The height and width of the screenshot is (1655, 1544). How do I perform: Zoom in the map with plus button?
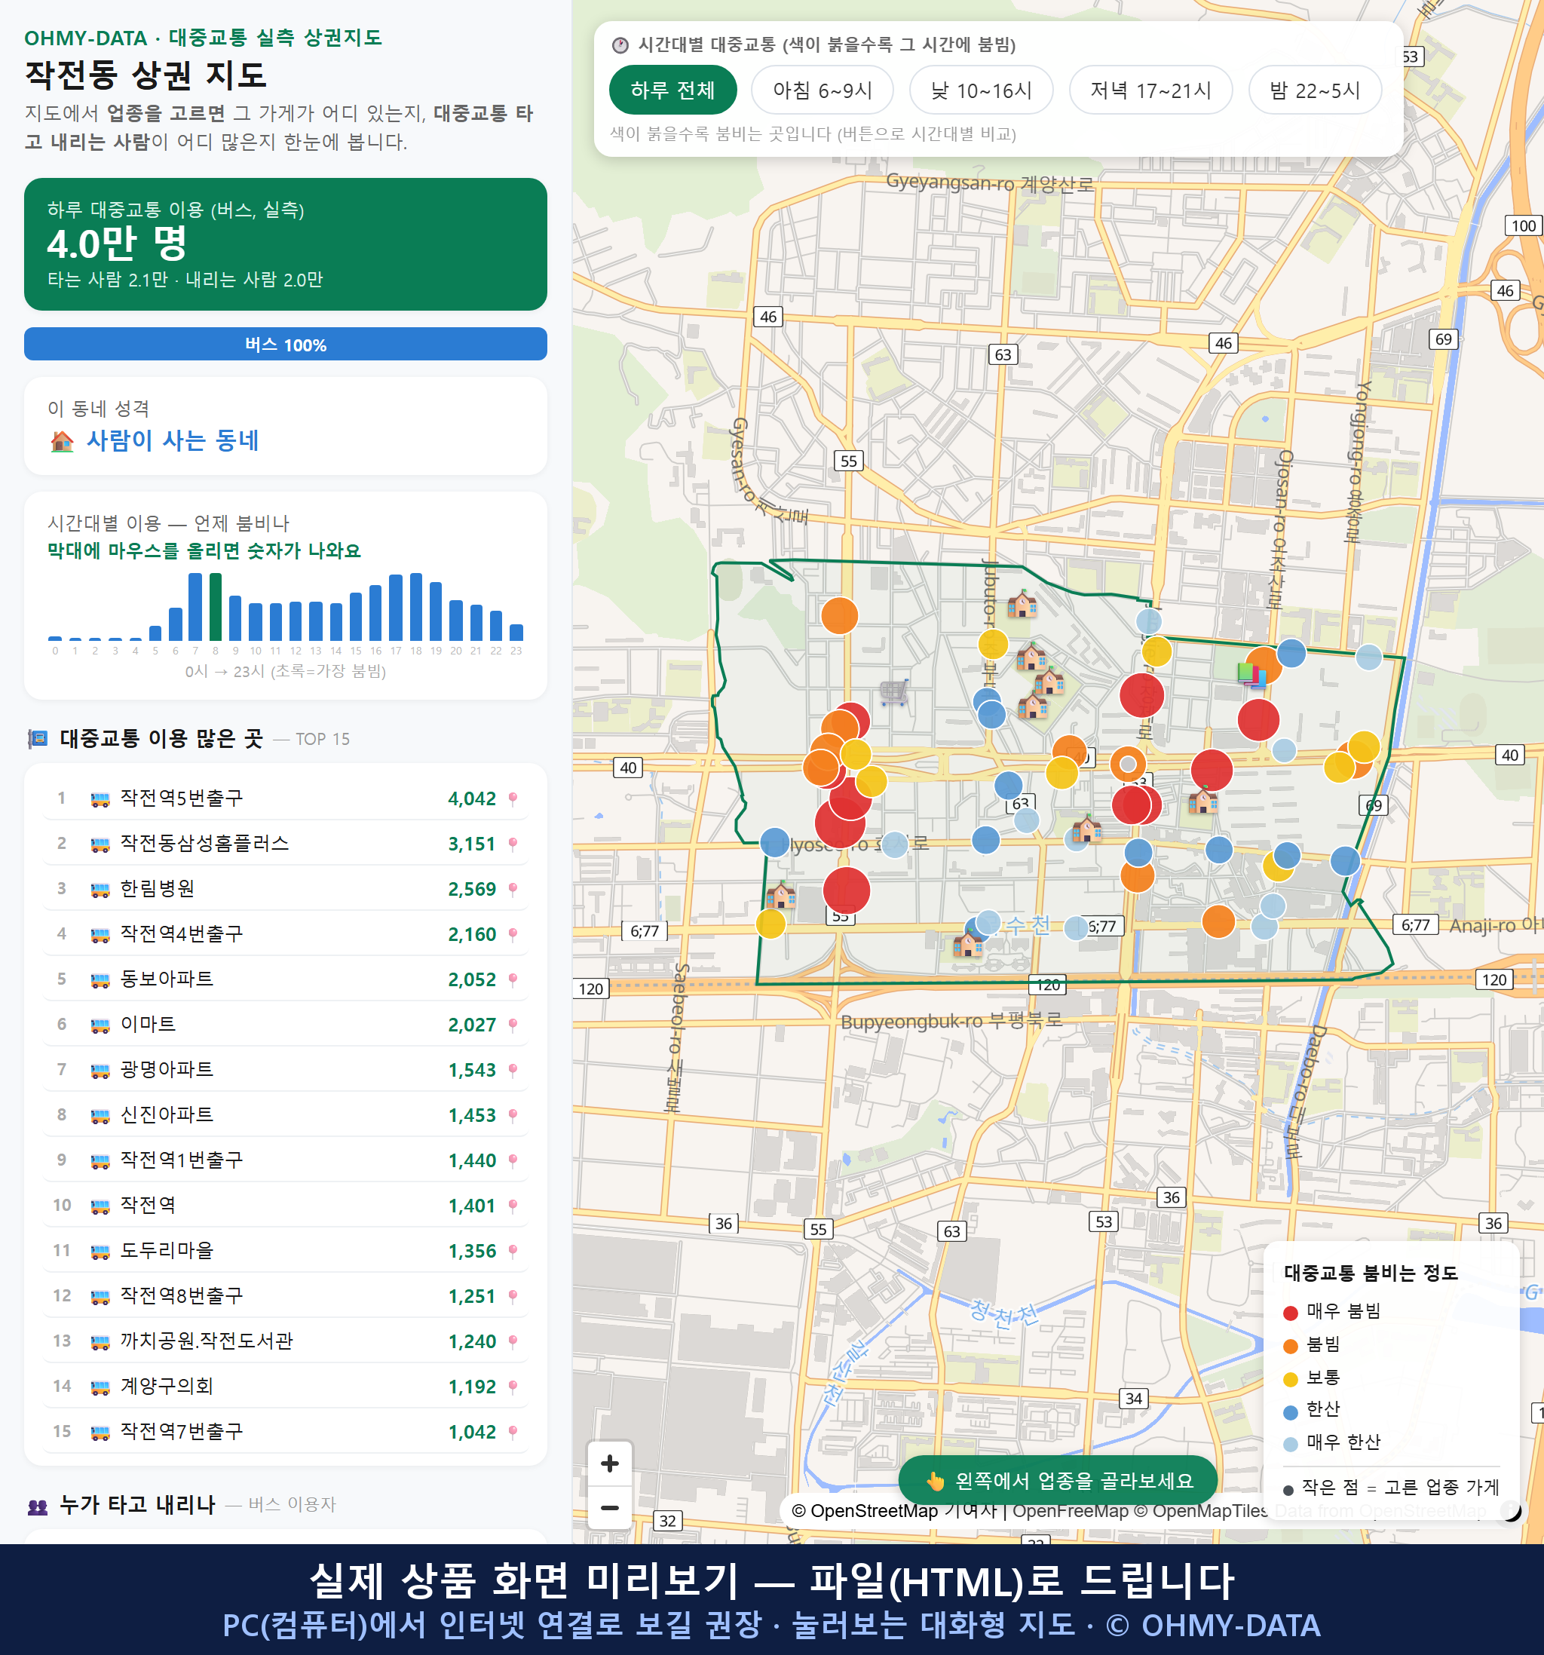pyautogui.click(x=609, y=1463)
